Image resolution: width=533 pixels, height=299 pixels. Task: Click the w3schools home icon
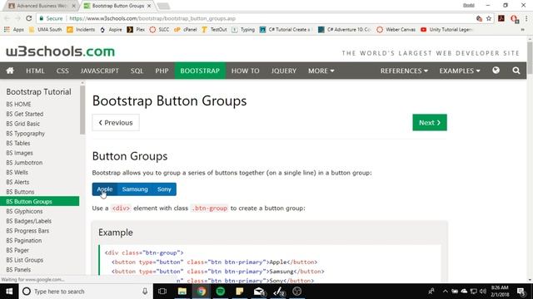[10, 71]
